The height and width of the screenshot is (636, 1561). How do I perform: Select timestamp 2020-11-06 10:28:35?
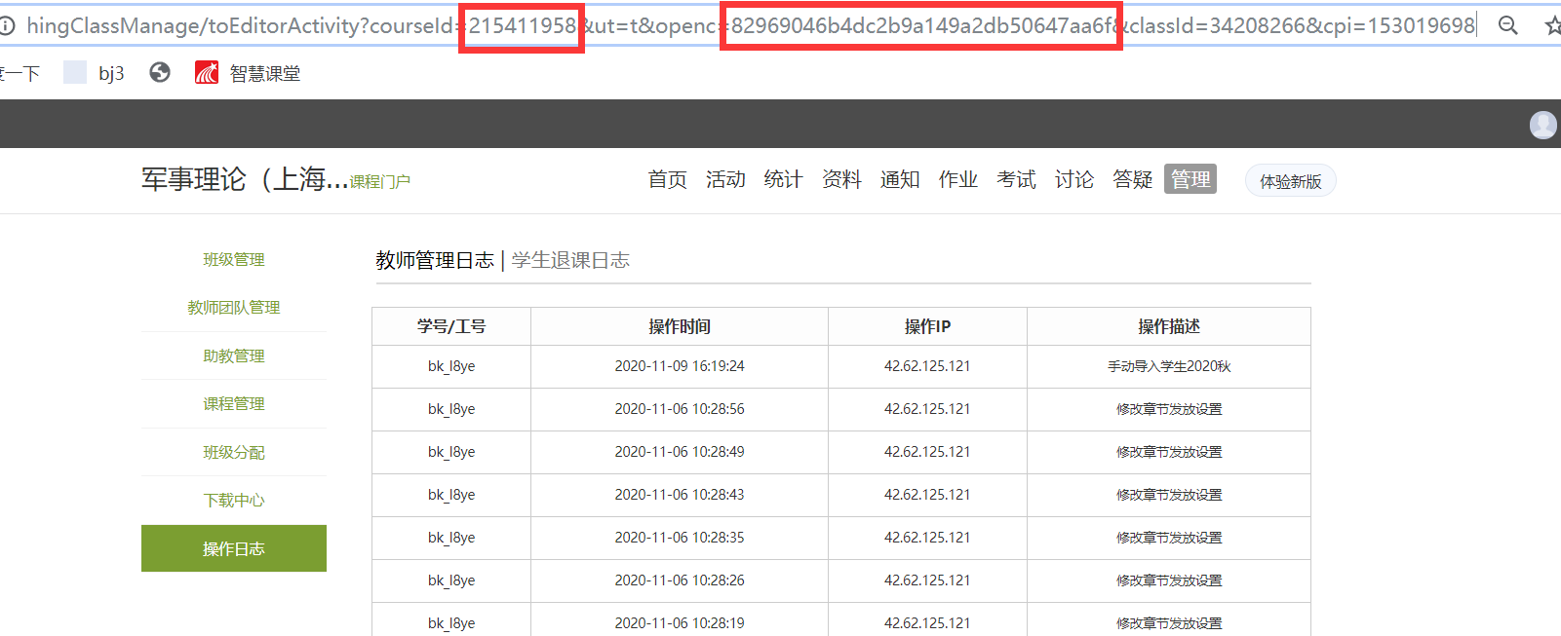click(680, 538)
